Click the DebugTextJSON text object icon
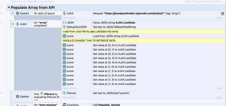 point(64,27)
